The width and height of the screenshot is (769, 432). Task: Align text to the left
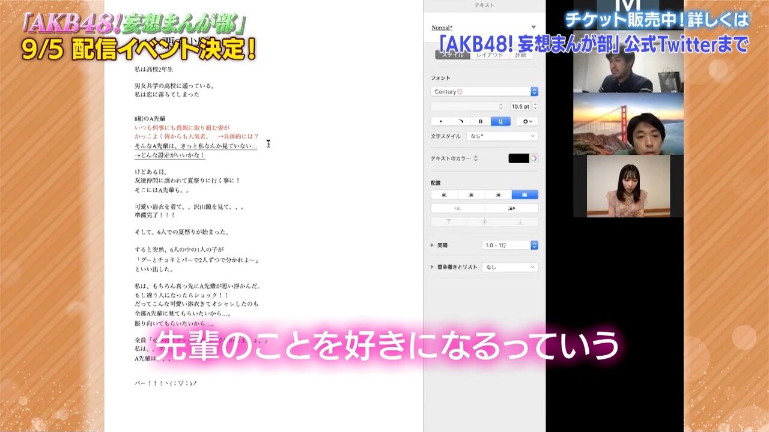tap(445, 194)
